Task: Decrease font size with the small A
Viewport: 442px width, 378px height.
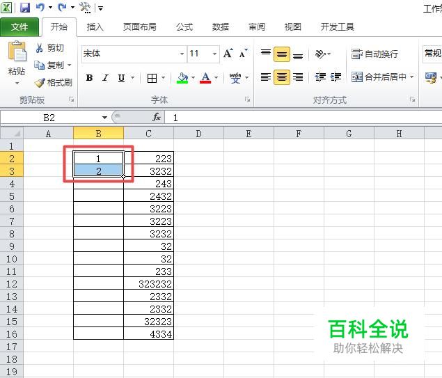Action: (243, 53)
